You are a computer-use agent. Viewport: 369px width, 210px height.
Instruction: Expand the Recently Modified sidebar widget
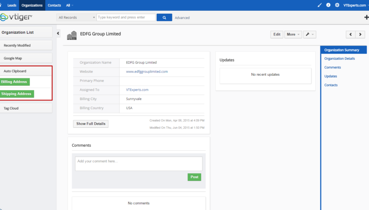pos(26,45)
